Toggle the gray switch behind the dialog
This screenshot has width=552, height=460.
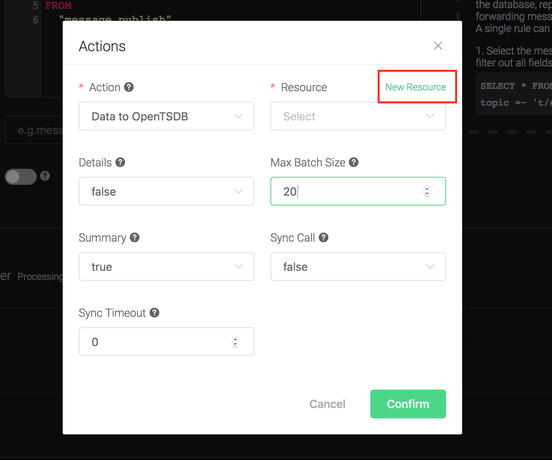click(x=21, y=176)
